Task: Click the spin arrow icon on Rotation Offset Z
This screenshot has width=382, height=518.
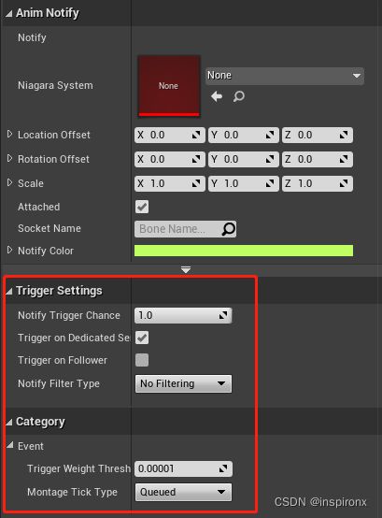Action: 344,159
